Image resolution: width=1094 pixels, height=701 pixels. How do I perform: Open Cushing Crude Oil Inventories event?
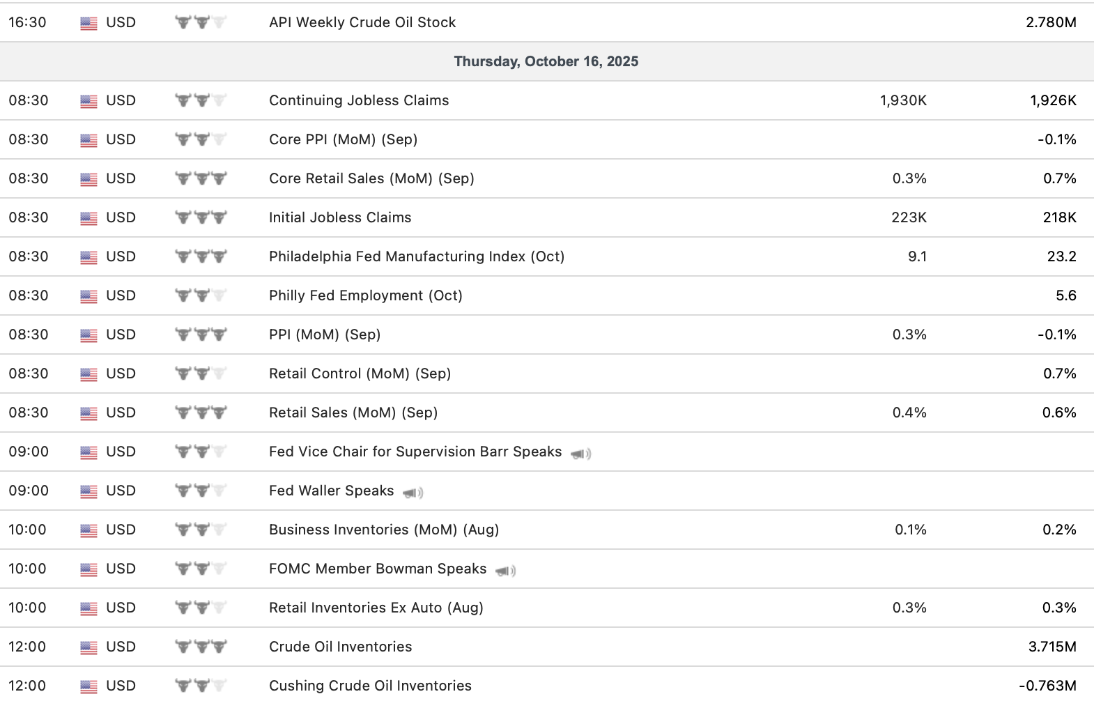pyautogui.click(x=370, y=686)
